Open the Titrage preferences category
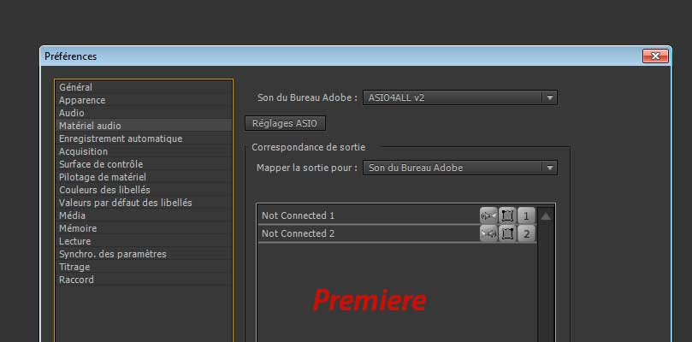The image size is (692, 342). coord(143,267)
